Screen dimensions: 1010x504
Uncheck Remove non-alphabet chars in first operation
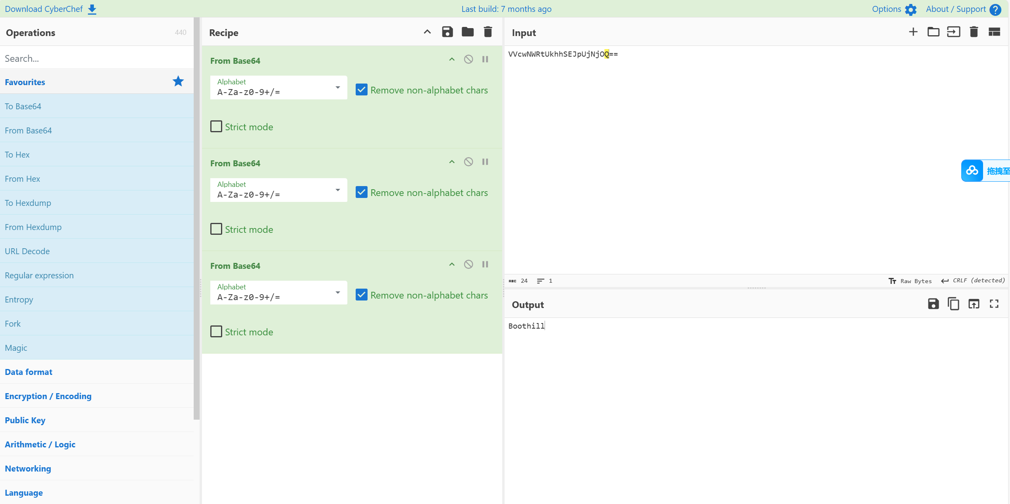362,90
